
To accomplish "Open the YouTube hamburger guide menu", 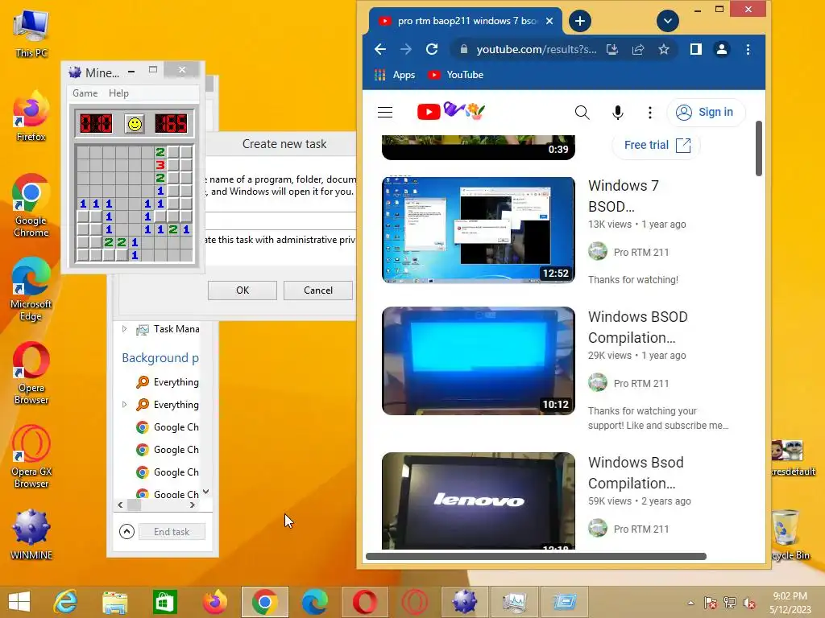I will 385,112.
